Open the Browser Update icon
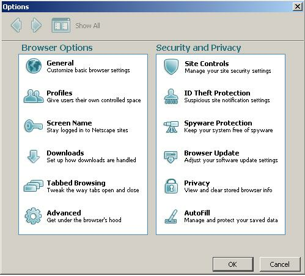 [x=171, y=157]
